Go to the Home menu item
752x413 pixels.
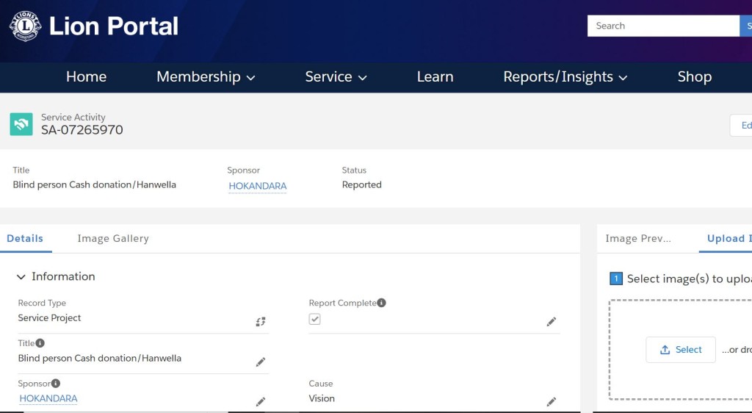click(87, 76)
